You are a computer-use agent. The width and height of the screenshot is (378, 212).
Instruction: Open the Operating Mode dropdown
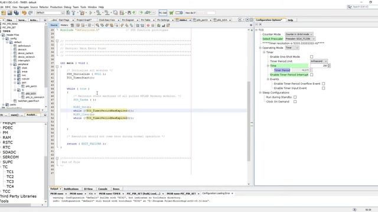292,48
